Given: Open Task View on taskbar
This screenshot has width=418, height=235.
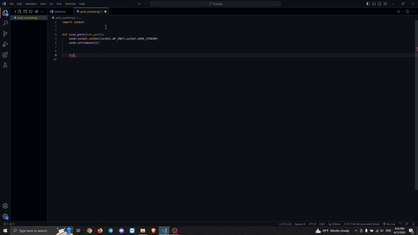Looking at the screenshot, I should 78,230.
